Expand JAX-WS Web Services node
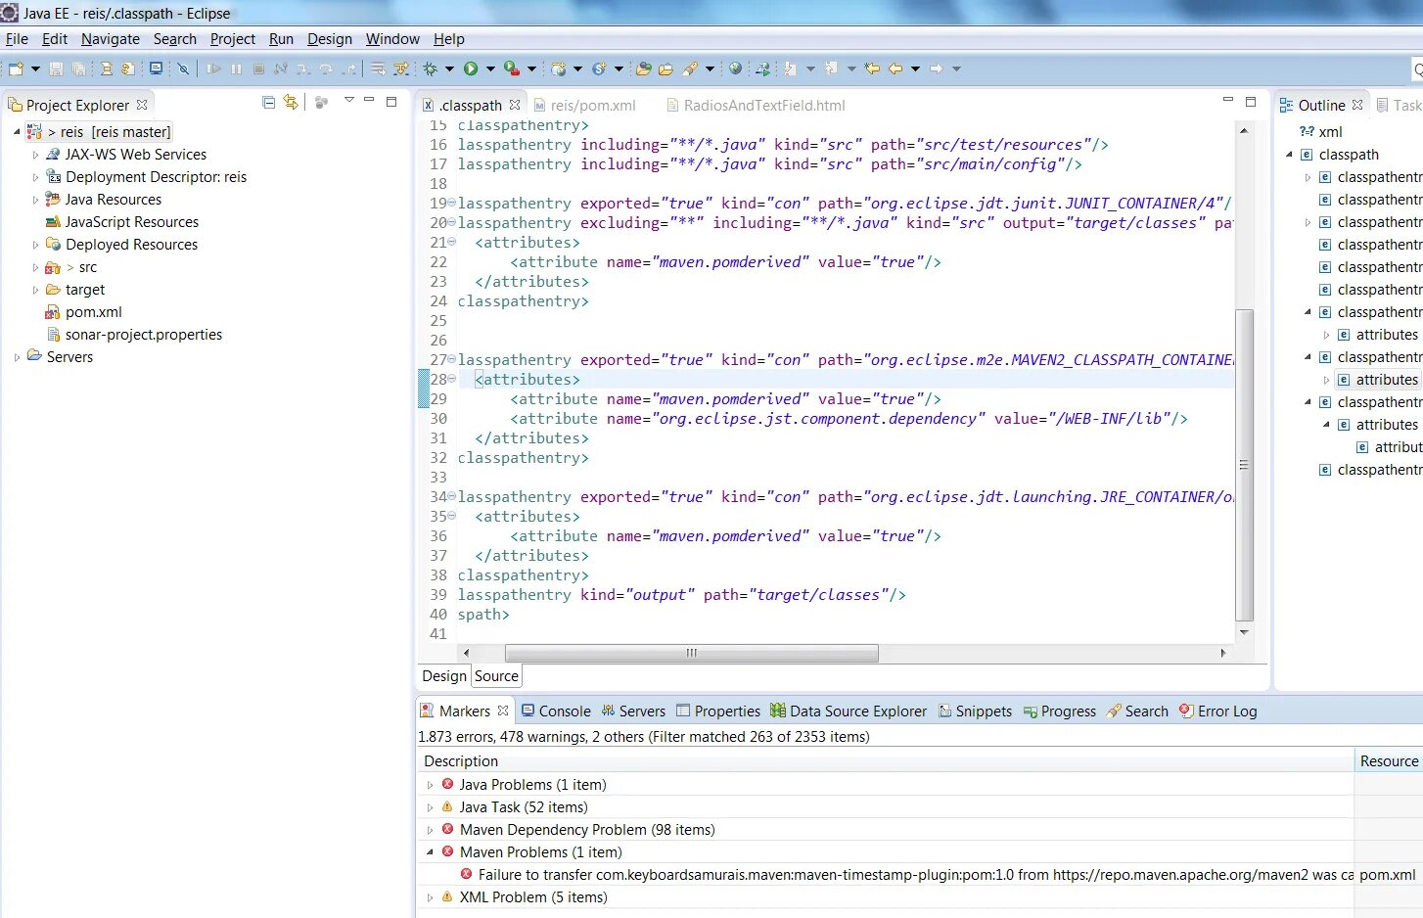Image resolution: width=1423 pixels, height=918 pixels. point(35,155)
